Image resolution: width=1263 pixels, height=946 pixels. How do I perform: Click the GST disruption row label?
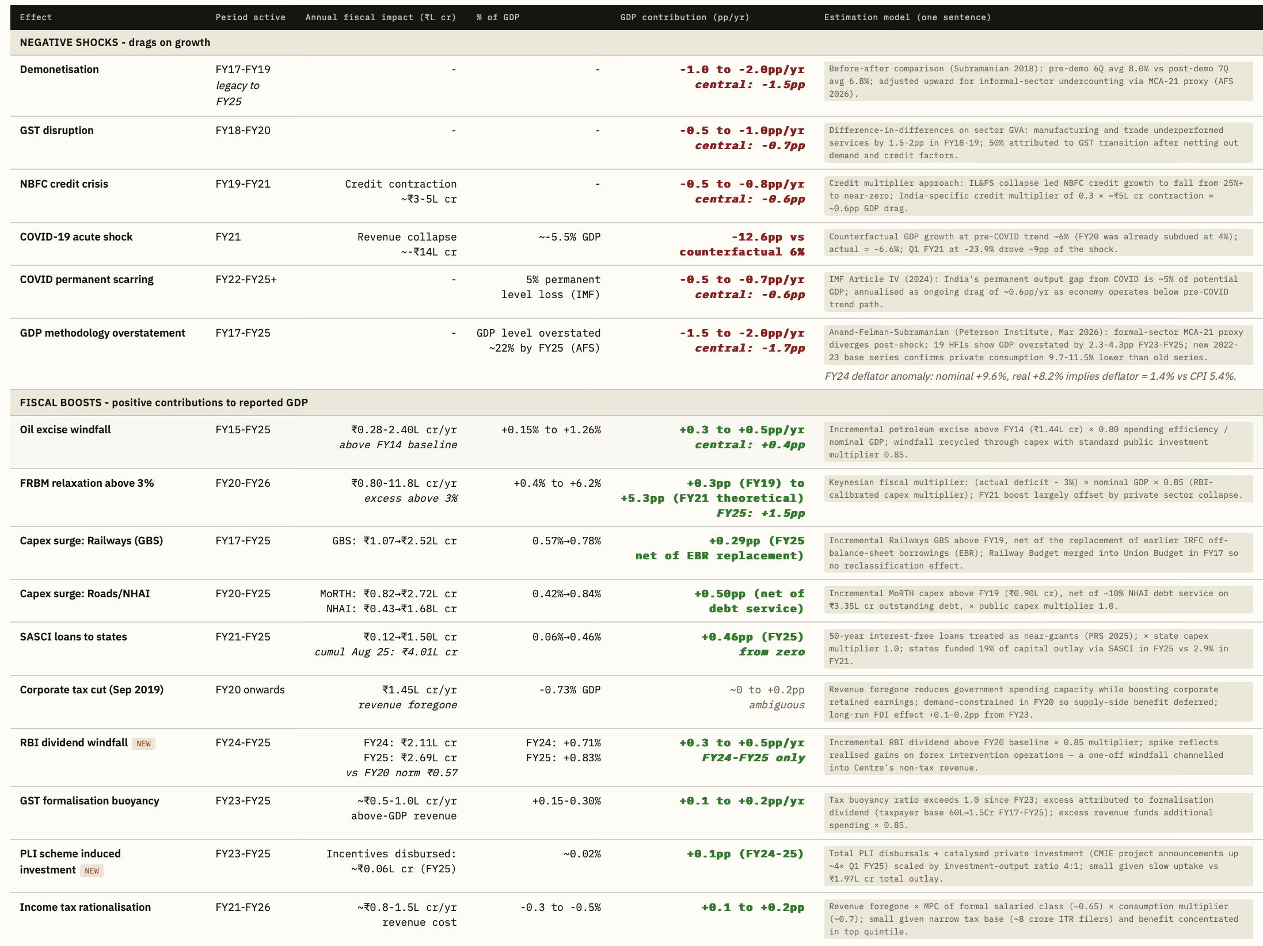pos(56,131)
